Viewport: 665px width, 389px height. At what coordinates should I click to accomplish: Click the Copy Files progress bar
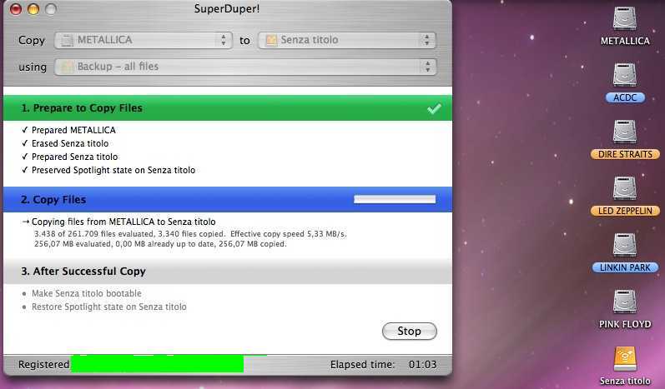click(395, 199)
